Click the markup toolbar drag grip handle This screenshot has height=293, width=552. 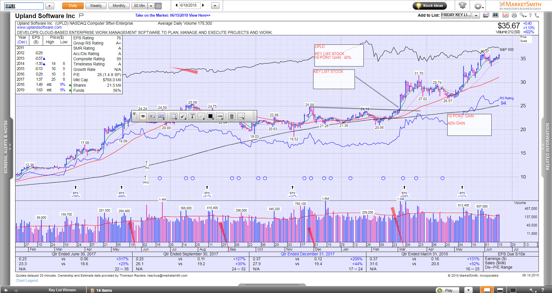click(x=254, y=116)
